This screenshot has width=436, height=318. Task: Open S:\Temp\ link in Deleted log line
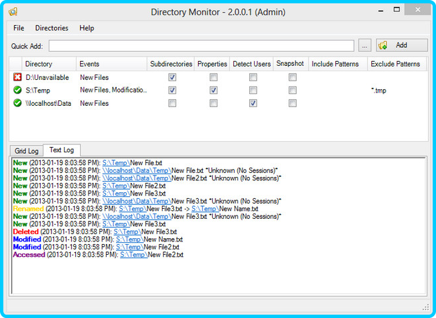pyautogui.click(x=127, y=232)
